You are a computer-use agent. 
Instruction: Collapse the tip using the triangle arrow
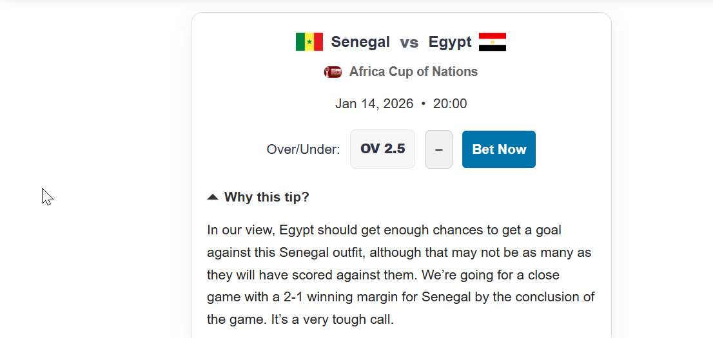point(213,197)
